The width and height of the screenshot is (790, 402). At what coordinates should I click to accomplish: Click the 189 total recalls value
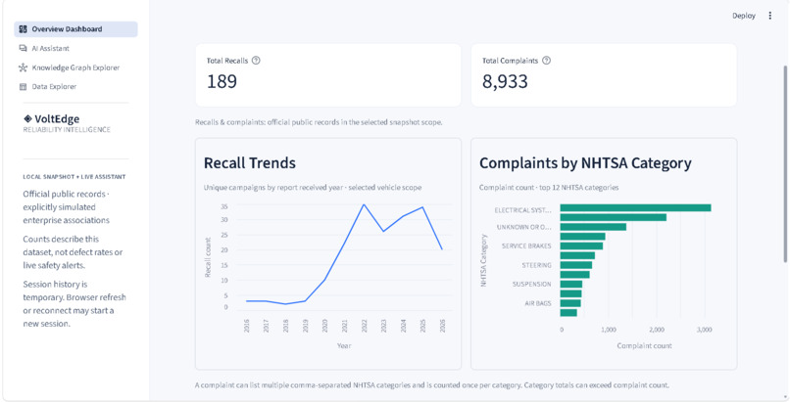click(222, 81)
